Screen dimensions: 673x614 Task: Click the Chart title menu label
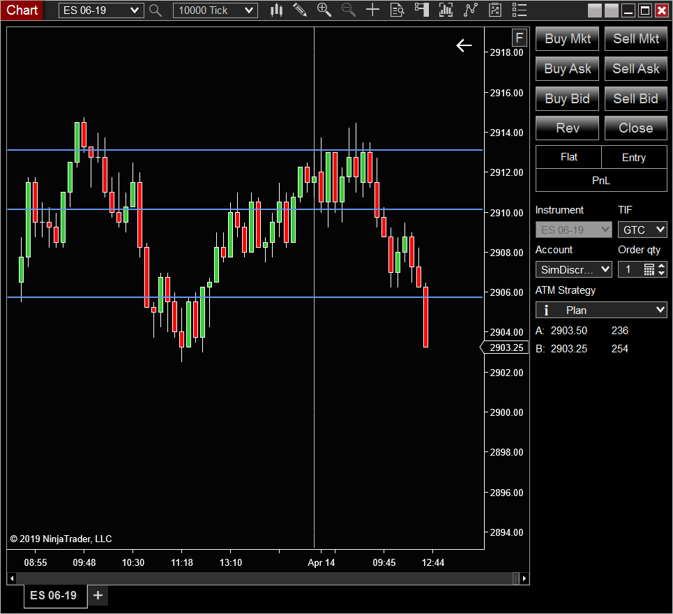click(x=22, y=10)
